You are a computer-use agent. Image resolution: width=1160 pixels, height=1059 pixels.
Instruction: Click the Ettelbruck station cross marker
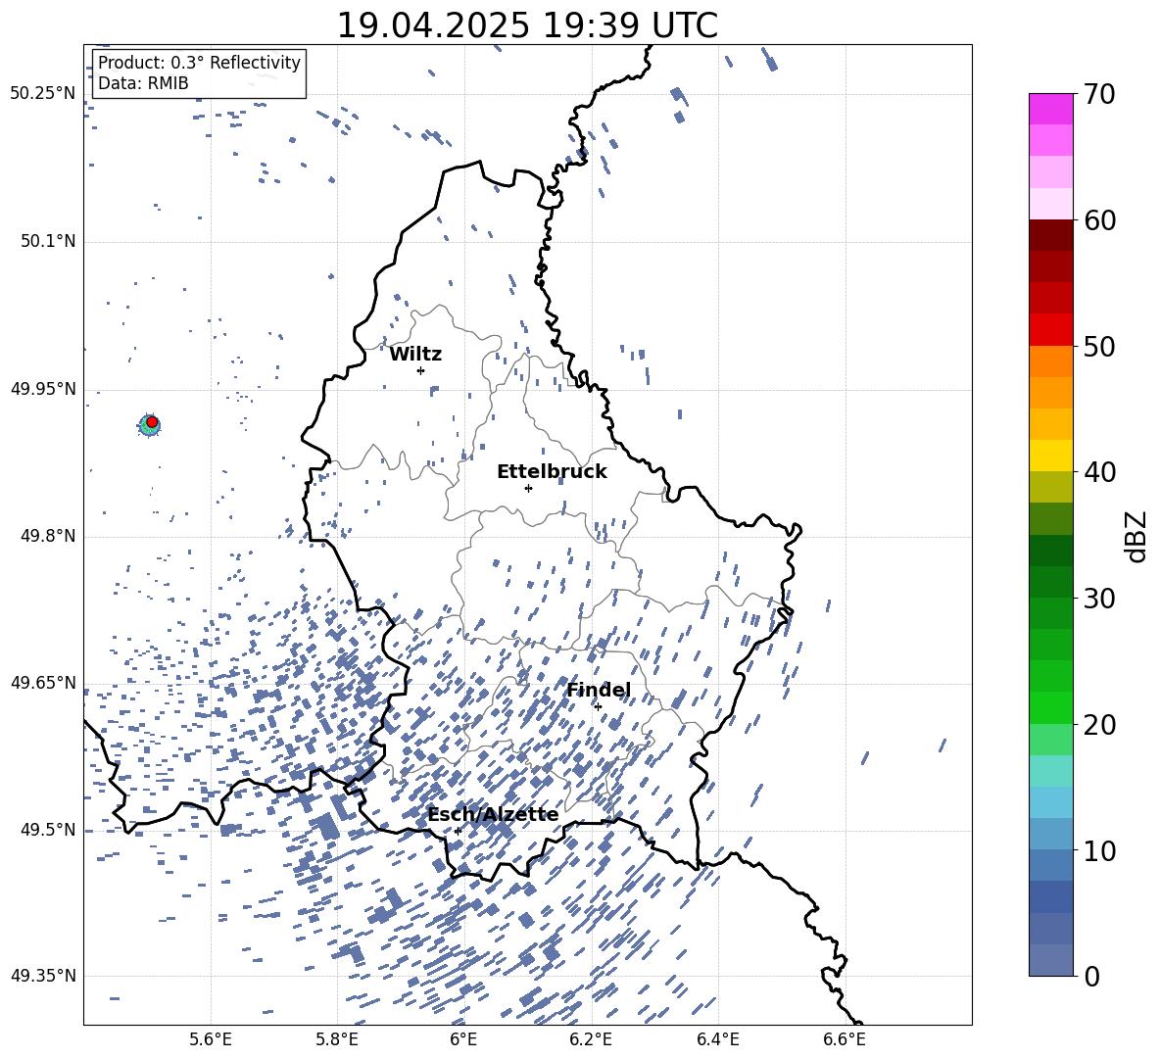[x=528, y=488]
